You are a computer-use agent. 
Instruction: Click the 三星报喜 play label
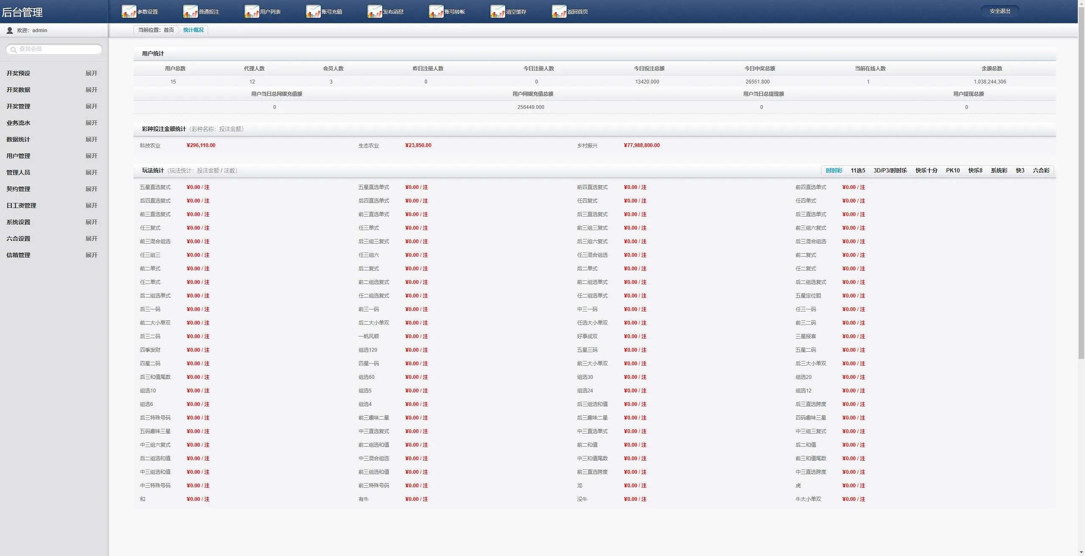[x=806, y=336]
